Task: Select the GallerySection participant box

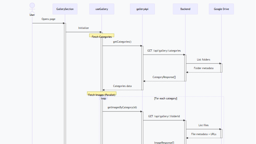Action: pyautogui.click(x=65, y=9)
